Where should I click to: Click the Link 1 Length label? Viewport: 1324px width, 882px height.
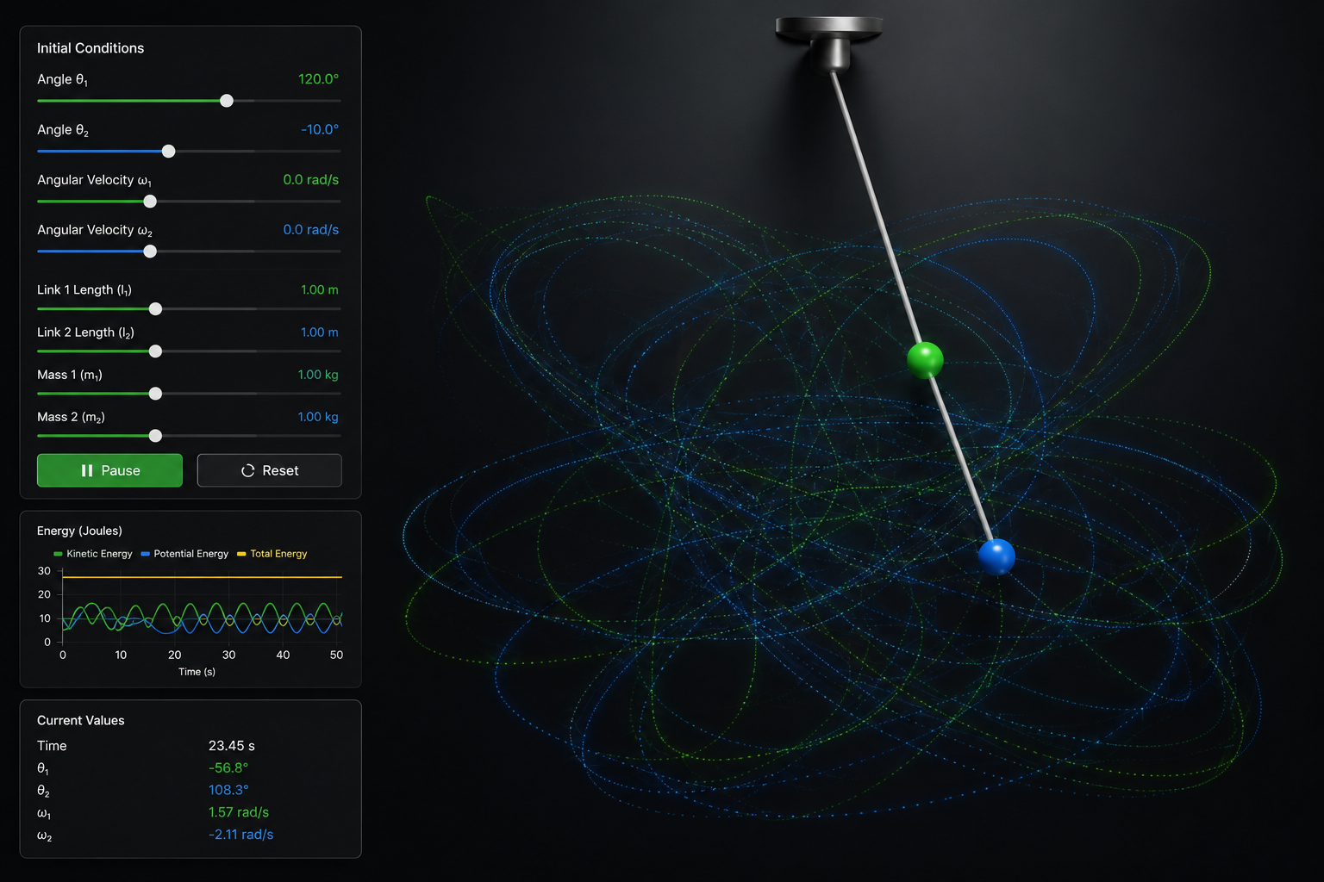[84, 290]
